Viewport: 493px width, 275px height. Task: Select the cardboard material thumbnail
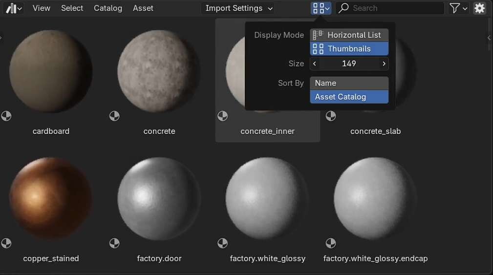tap(51, 71)
